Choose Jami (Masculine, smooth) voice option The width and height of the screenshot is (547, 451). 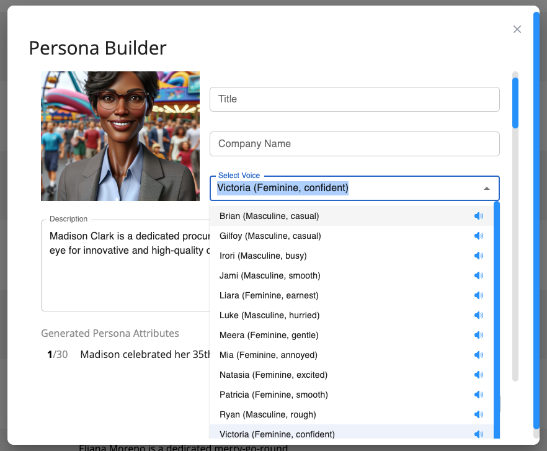click(270, 275)
